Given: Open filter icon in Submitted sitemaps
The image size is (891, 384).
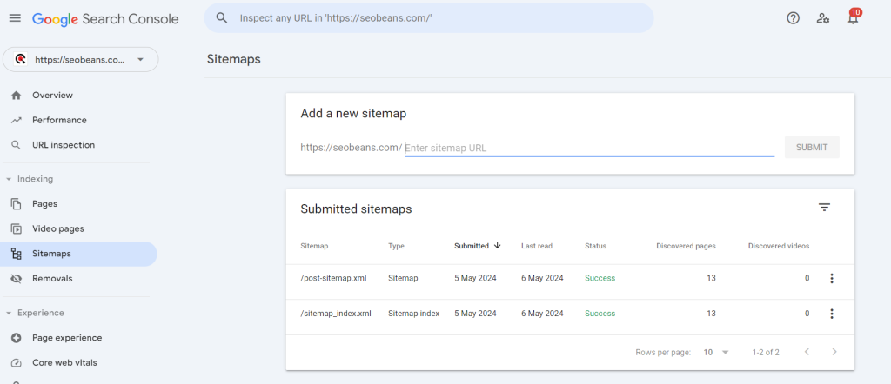Looking at the screenshot, I should pyautogui.click(x=825, y=208).
